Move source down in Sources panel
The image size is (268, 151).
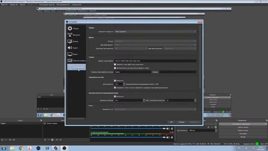click(60, 140)
